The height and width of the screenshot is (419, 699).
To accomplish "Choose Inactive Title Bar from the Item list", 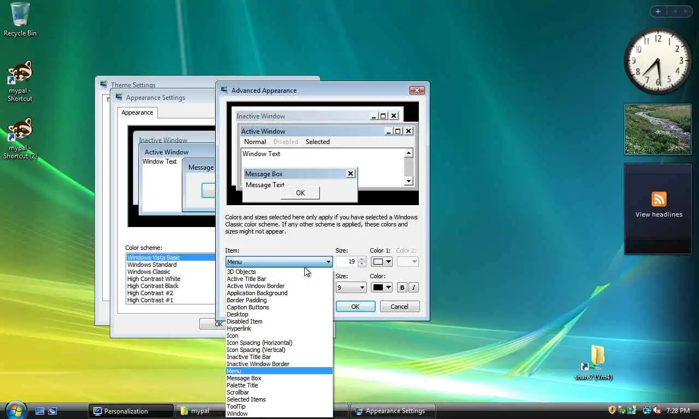I will tap(279, 357).
